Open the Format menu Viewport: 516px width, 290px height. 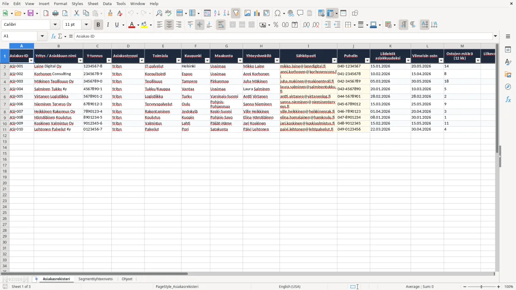tap(60, 3)
